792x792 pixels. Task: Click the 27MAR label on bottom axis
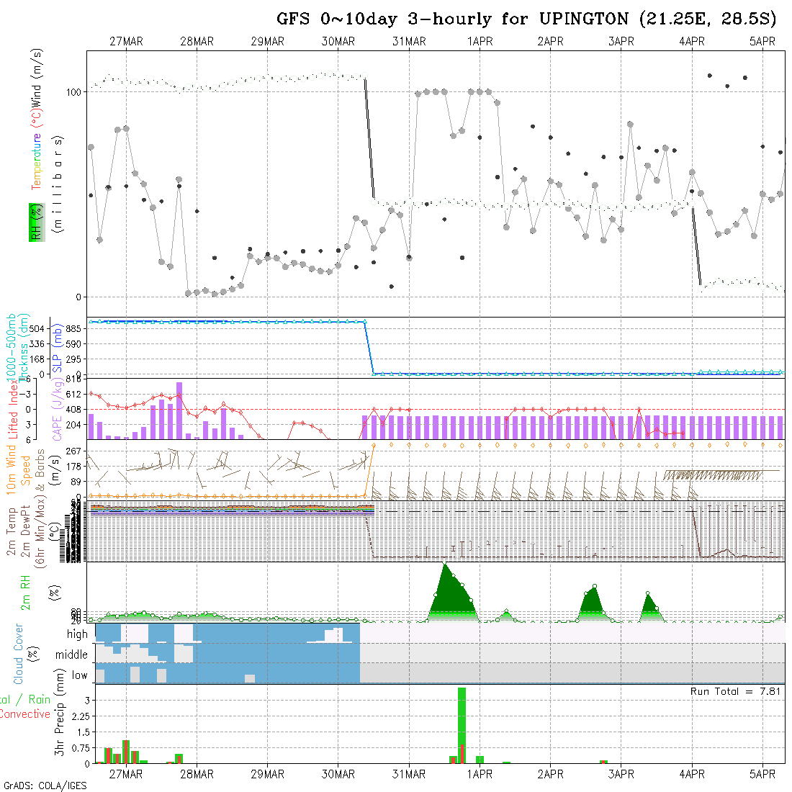click(x=126, y=774)
